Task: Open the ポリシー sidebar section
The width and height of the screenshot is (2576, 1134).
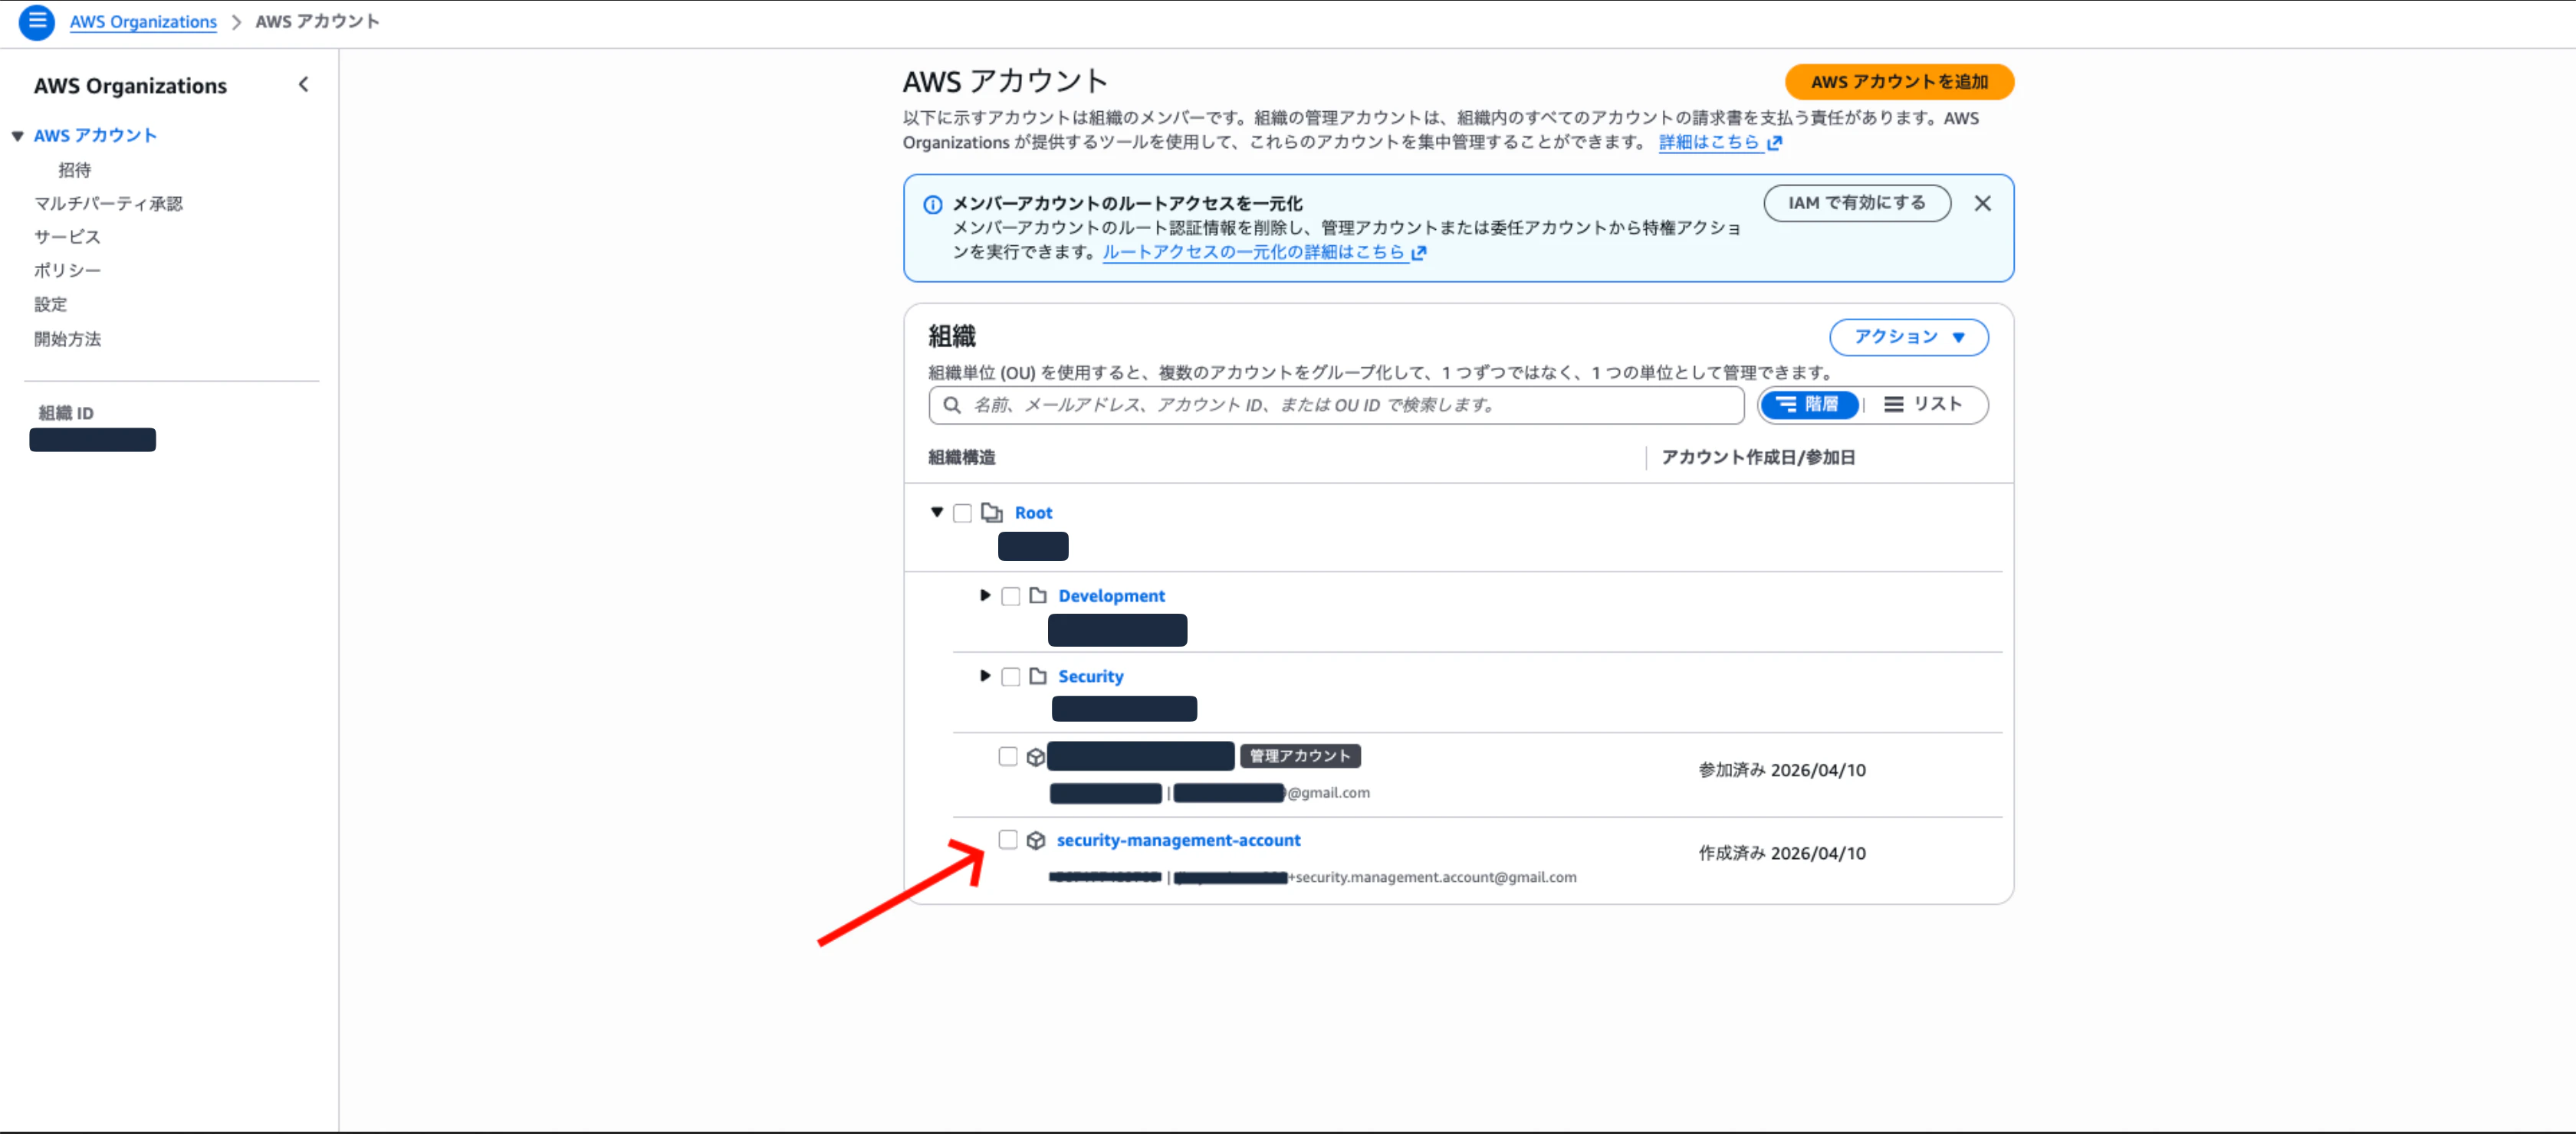Action: [x=66, y=270]
